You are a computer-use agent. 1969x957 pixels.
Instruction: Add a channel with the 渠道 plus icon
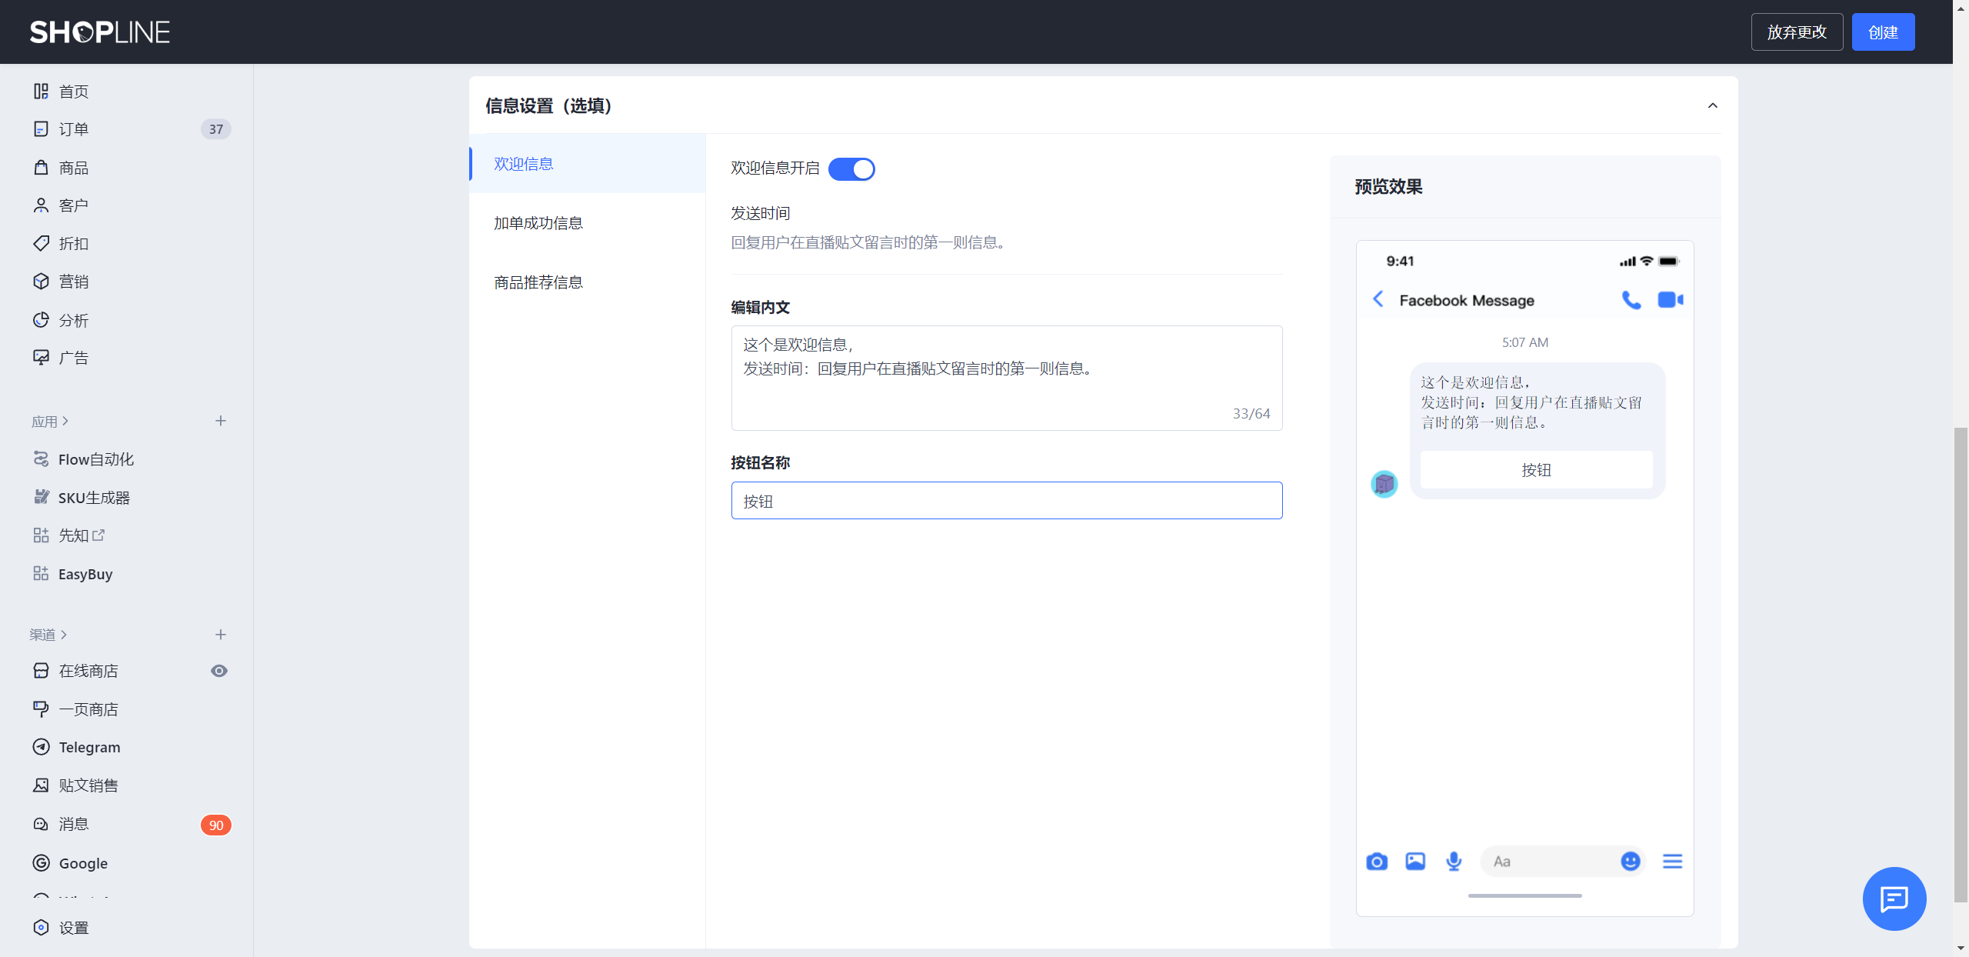coord(221,635)
